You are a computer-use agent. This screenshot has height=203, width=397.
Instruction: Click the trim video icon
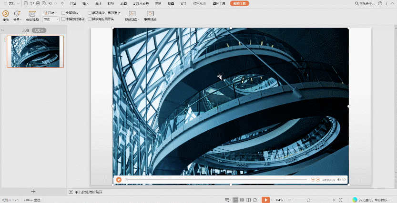32,14
